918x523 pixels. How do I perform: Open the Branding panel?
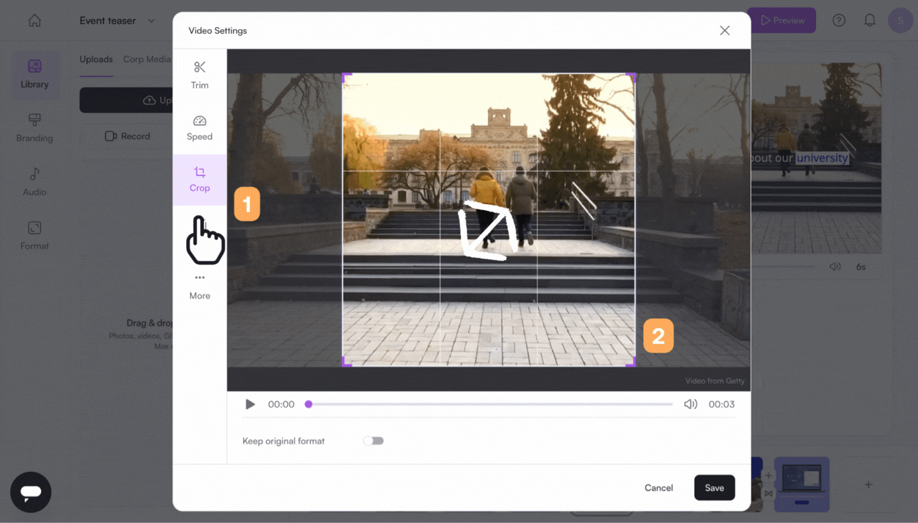(34, 128)
